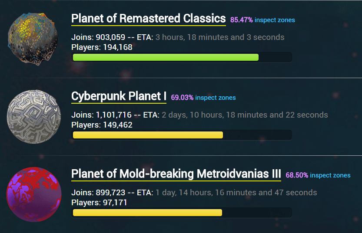Open the Planet of Remastered Classics title link
This screenshot has height=233, width=362.
(149, 19)
